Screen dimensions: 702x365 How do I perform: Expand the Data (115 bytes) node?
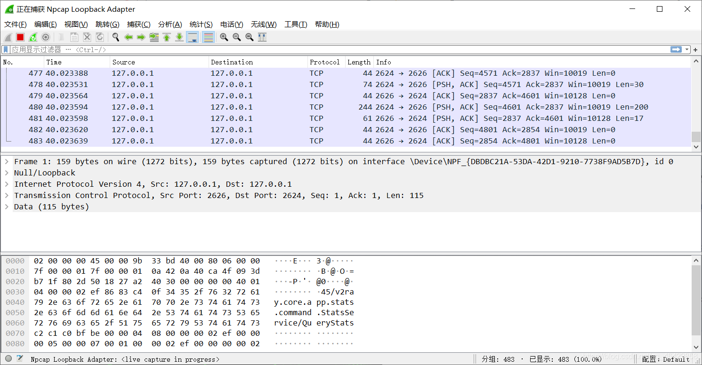[x=7, y=206]
